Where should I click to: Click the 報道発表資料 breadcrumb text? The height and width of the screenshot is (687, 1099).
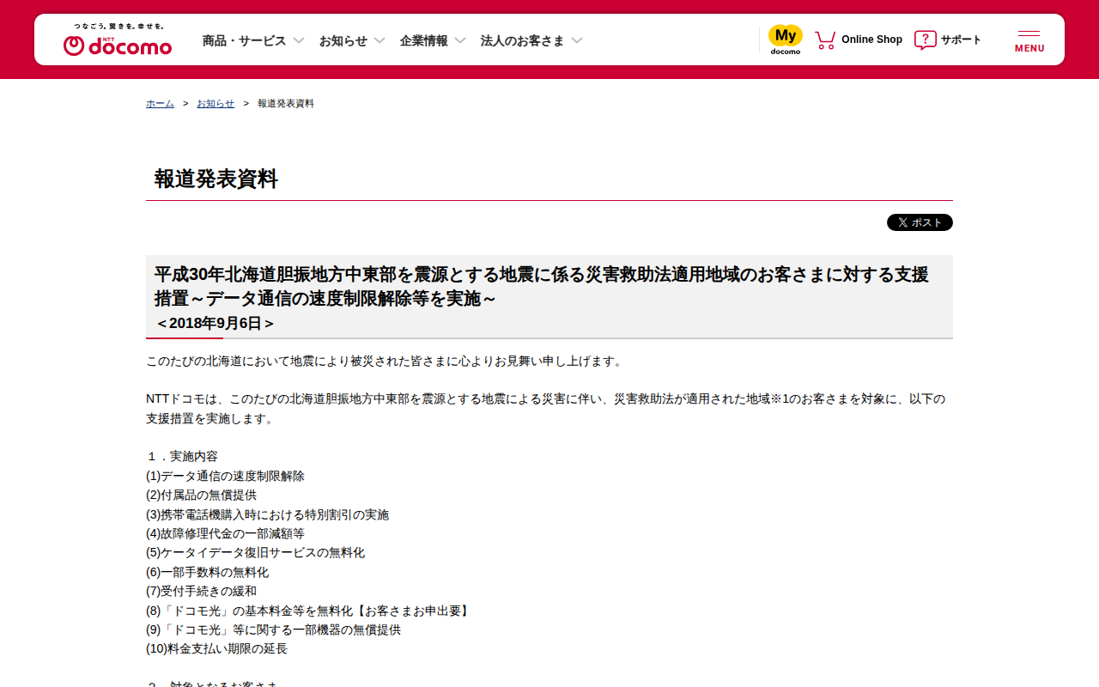[286, 103]
